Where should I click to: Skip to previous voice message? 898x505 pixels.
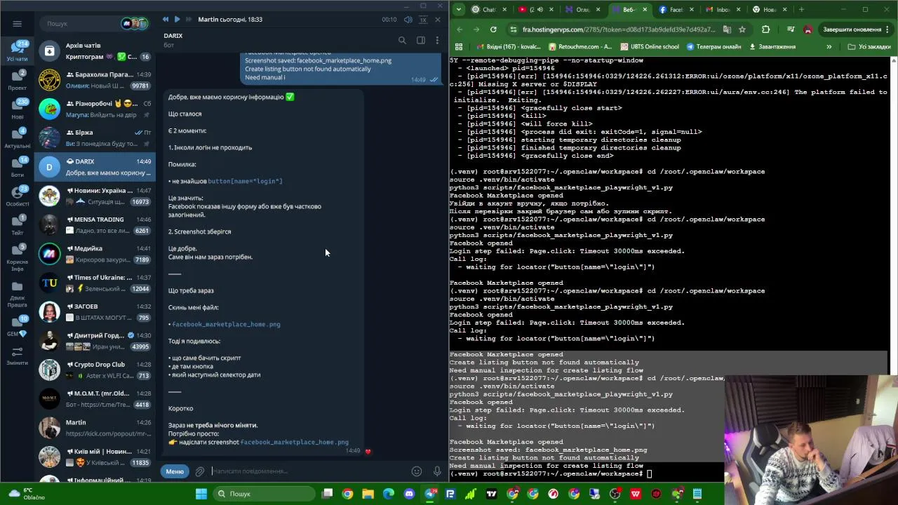(x=166, y=20)
